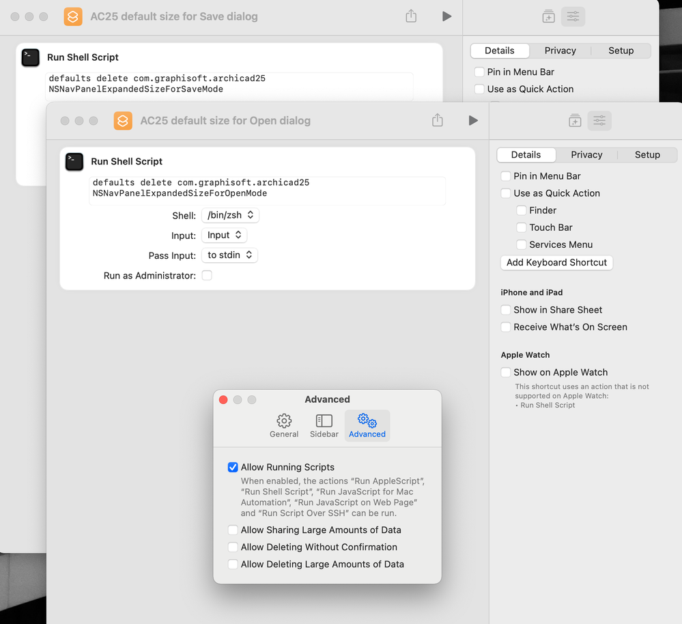Click Run Shell Script heading in Save dialog window

pyautogui.click(x=83, y=57)
